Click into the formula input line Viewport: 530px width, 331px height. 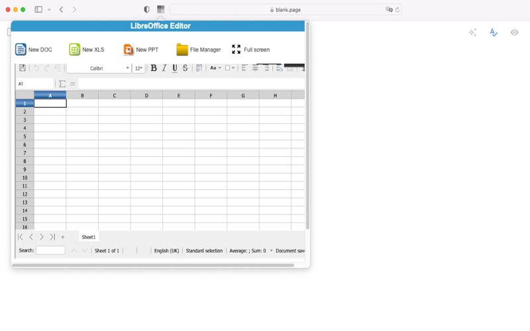tap(191, 84)
